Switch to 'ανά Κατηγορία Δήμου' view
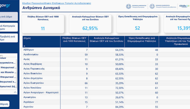Viewport: 190px width, 109px height. pyautogui.click(x=8, y=27)
